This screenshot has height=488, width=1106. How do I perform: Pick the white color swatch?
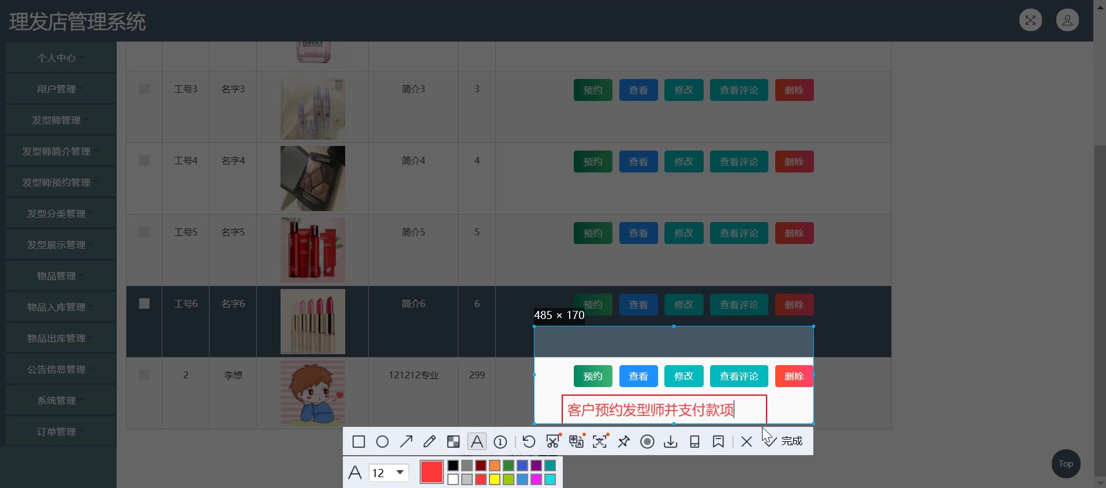tap(453, 479)
